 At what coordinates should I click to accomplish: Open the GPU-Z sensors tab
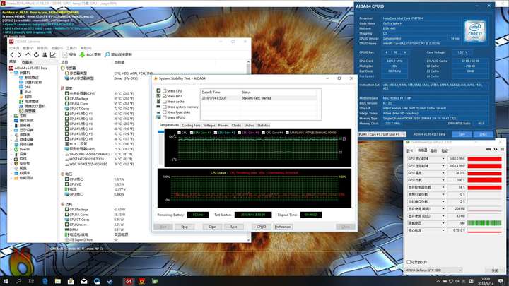[422, 150]
